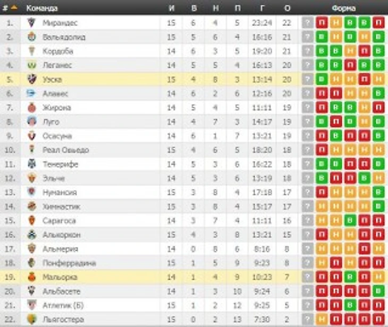Click the Форма column header
Viewport: 388px width, 327px height.
[x=344, y=8]
